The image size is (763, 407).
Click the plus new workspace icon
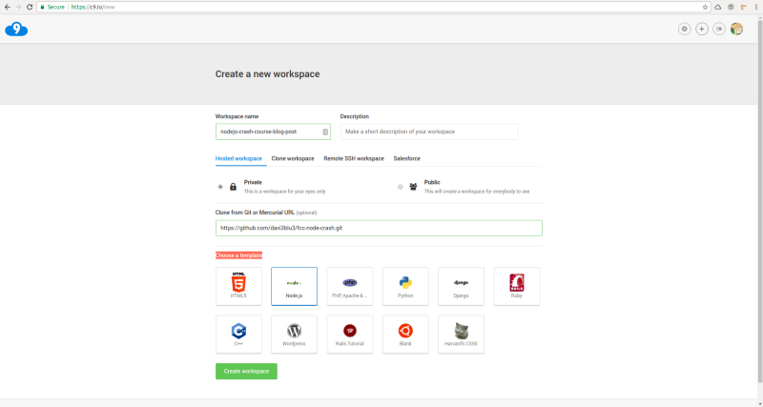click(x=702, y=30)
